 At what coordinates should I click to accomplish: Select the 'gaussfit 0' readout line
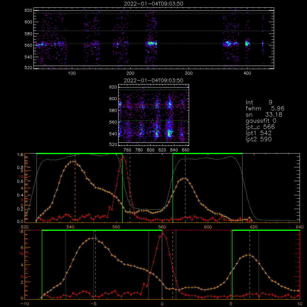261,121
